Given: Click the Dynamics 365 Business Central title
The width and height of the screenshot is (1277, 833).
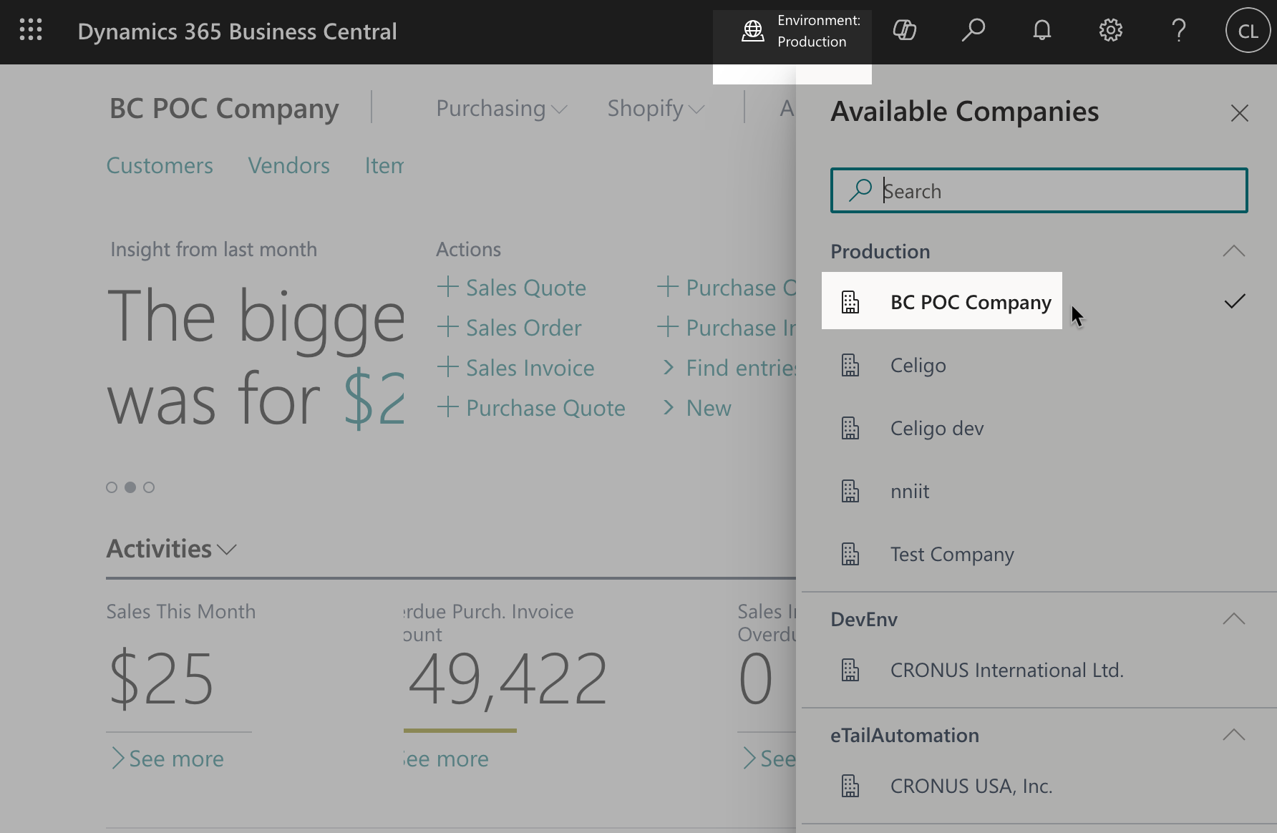Looking at the screenshot, I should click(x=237, y=31).
